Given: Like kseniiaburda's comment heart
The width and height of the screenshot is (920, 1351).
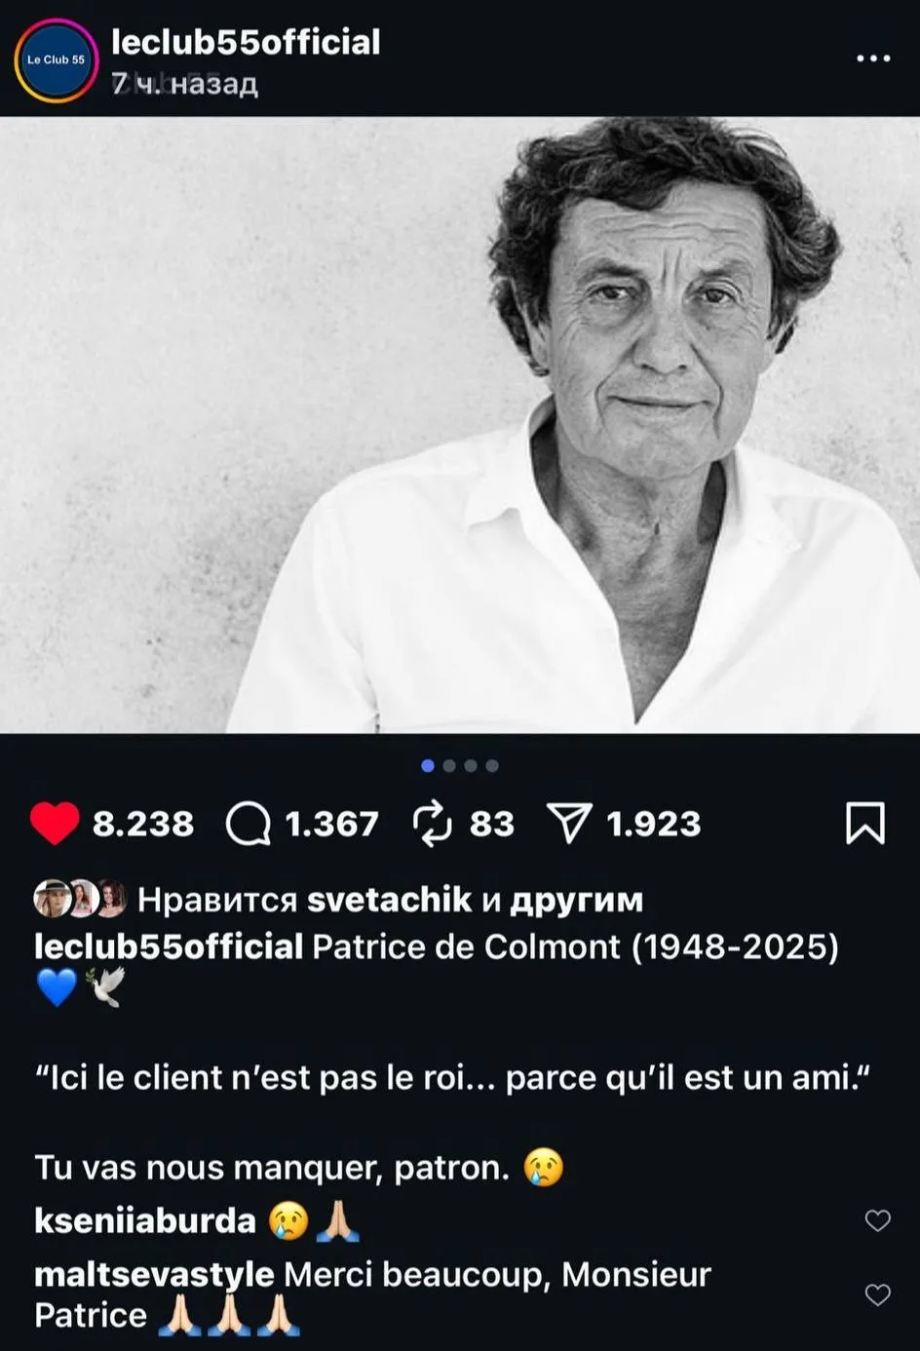Looking at the screenshot, I should 878,1220.
